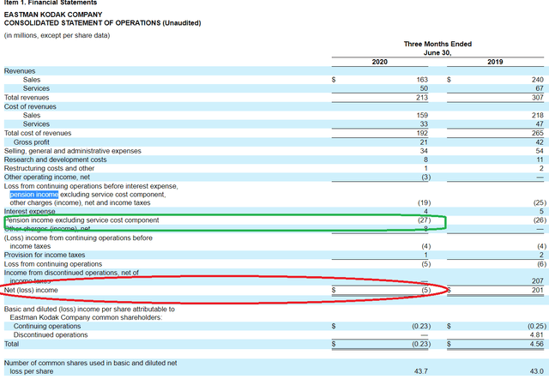Select 2019 operating loss value (25)

pos(540,203)
